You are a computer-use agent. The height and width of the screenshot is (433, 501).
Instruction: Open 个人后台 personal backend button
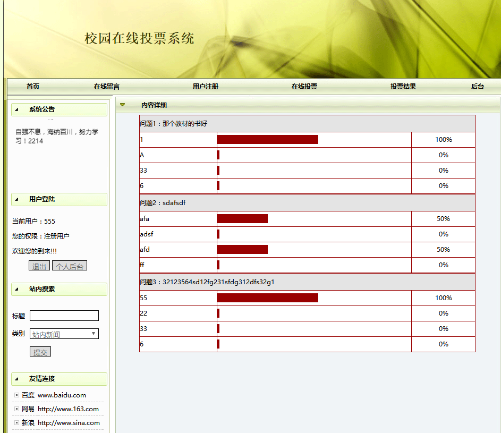point(70,266)
